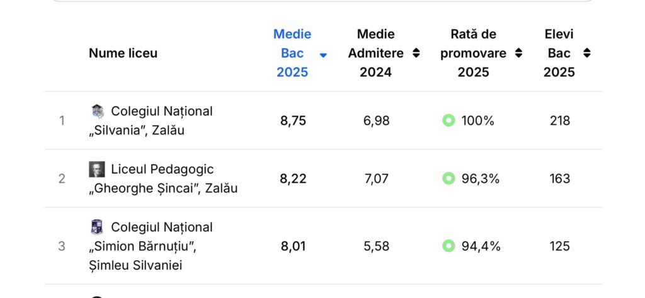
Task: Click the Nume liceu column header
Action: 123,53
